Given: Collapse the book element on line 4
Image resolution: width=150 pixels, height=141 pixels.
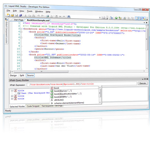Looking at the screenshot, I should coord(21,32).
